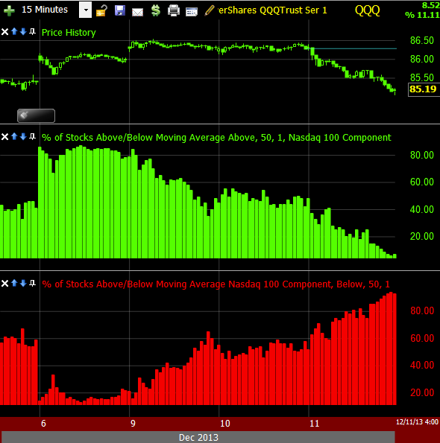This screenshot has width=440, height=443.
Task: Click the green 60.00 axis value
Action: (x=422, y=182)
